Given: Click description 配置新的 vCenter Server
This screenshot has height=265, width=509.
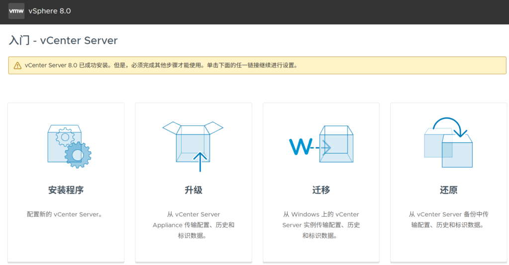Looking at the screenshot, I should click(x=65, y=214).
